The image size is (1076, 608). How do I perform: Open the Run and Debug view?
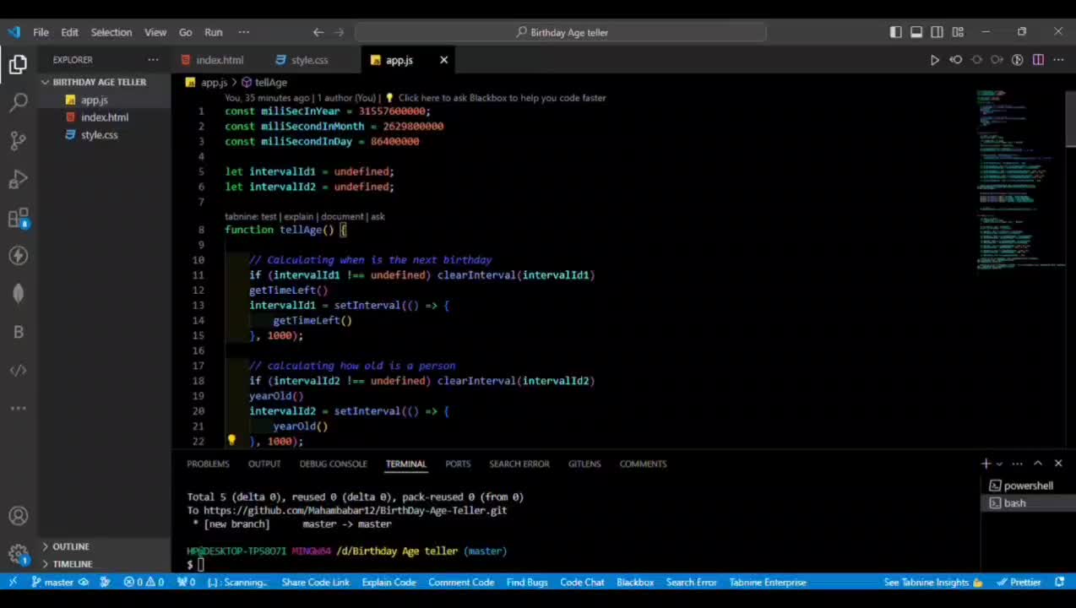point(19,179)
